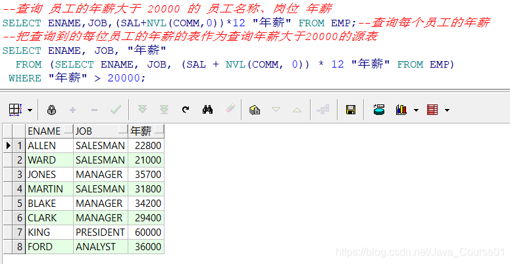This screenshot has height=264, width=510.
Task: Open the red grid dropdown arrow
Action: 447,110
